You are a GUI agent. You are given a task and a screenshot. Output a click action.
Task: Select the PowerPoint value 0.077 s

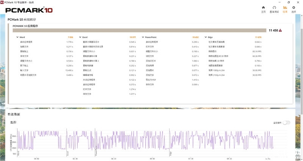195,70
